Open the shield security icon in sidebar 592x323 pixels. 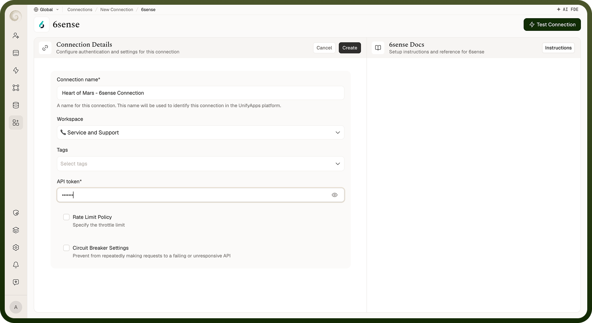16,213
